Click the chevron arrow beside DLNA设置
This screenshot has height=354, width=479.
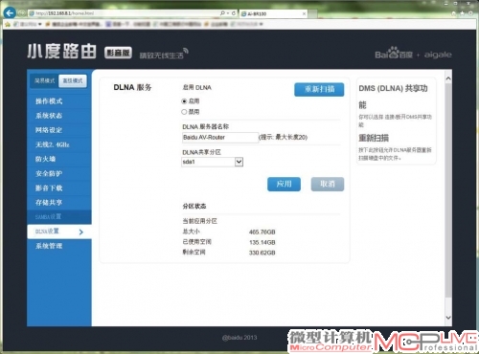(81, 232)
